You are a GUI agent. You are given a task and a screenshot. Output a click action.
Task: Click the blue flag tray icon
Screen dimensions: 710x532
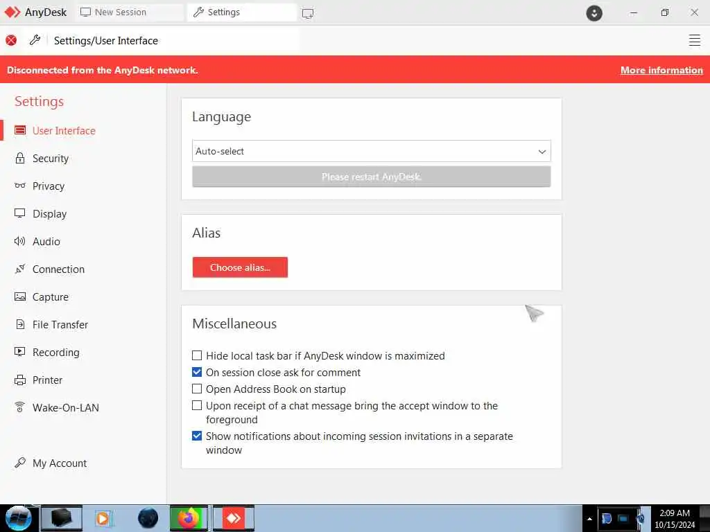pyautogui.click(x=607, y=518)
